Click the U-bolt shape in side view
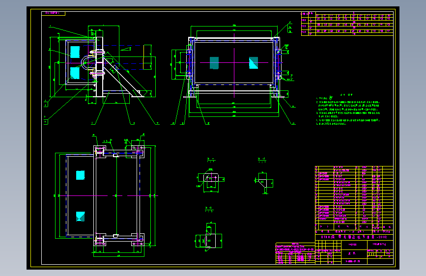Viewport: 426px width, 276px height. pyautogui.click(x=88, y=63)
